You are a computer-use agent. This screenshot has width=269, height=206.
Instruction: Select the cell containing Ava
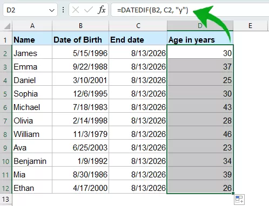click(32, 146)
